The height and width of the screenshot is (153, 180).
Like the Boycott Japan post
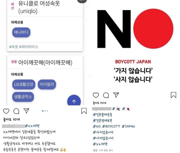pos(96,95)
